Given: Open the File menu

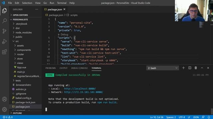Looking at the screenshot, I should click(x=10, y=3).
